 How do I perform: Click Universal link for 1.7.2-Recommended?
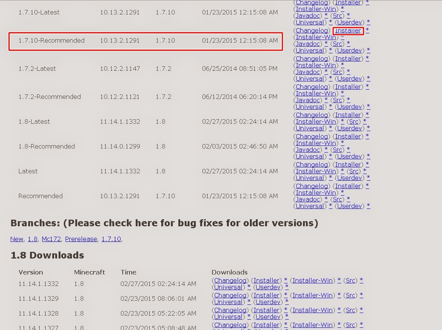[310, 107]
